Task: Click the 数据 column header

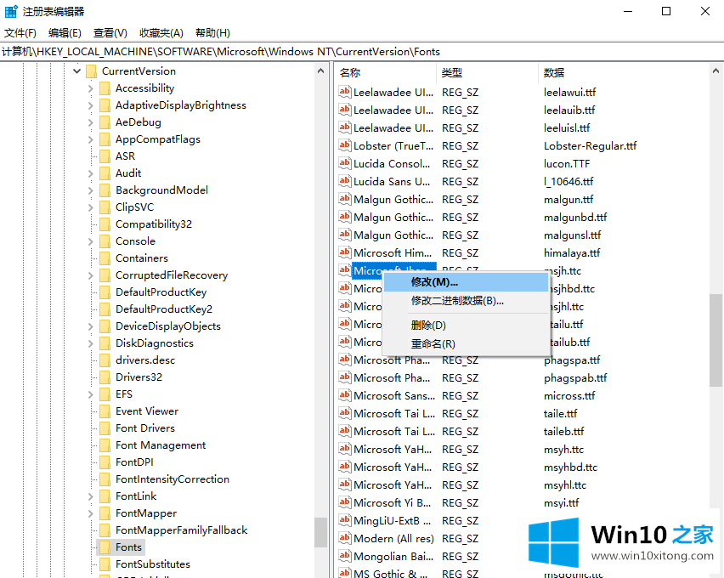Action: click(554, 72)
